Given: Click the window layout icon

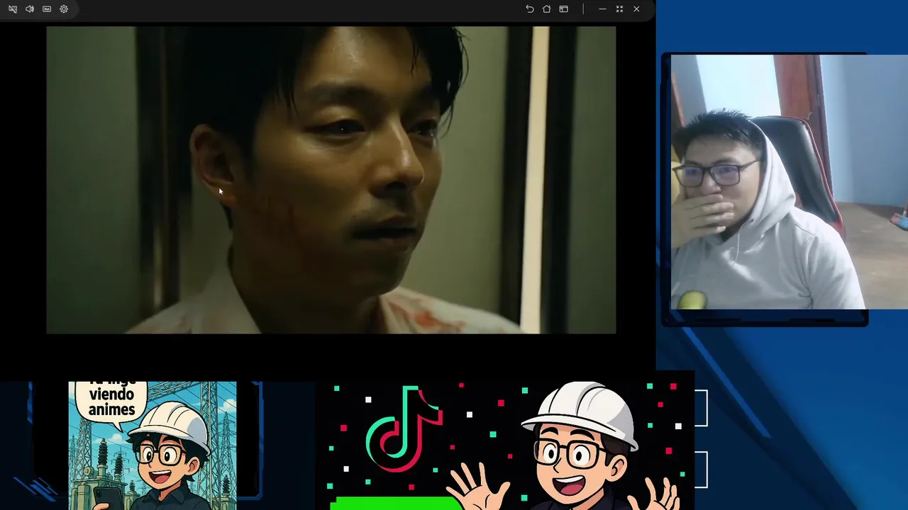Looking at the screenshot, I should [564, 9].
